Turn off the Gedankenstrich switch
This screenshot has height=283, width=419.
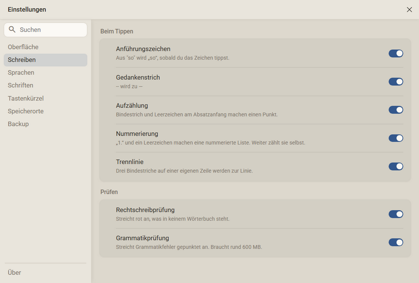coord(396,82)
